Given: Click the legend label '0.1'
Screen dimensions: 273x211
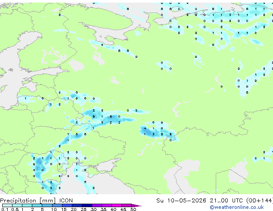Looking at the screenshot, I should tap(5, 209).
